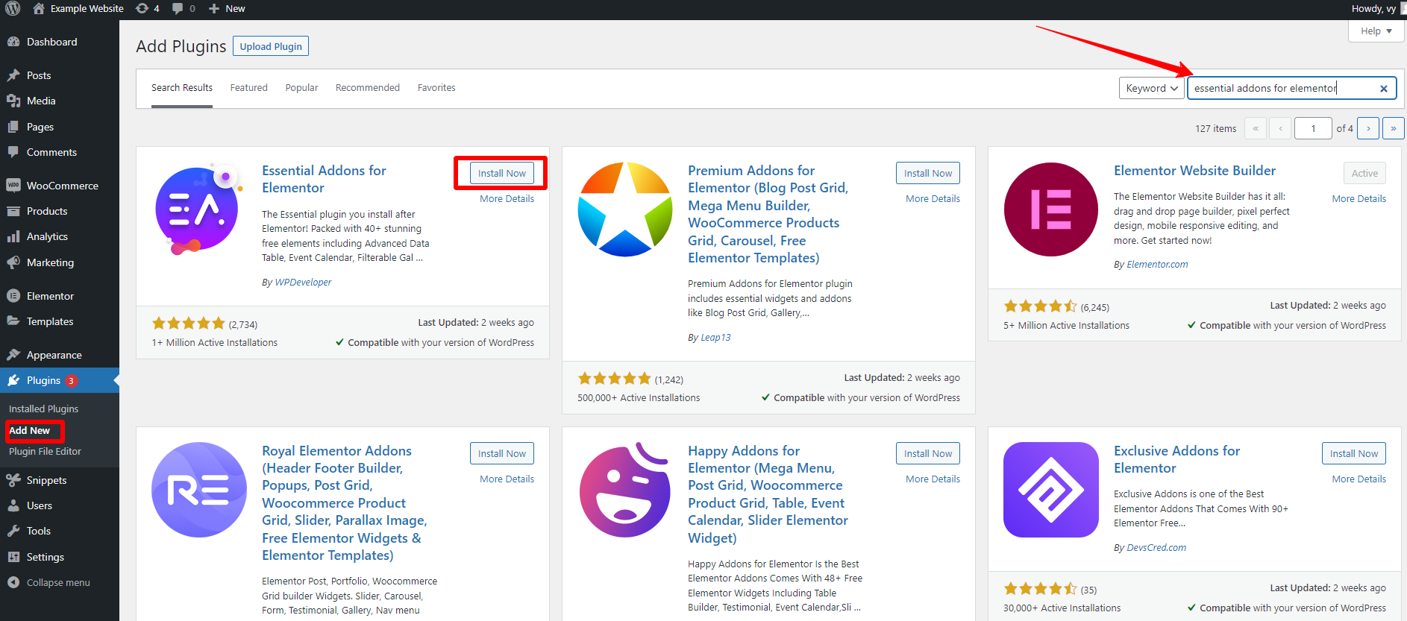The width and height of the screenshot is (1407, 621).
Task: Install Premium Addons for Elementor
Action: coord(928,173)
